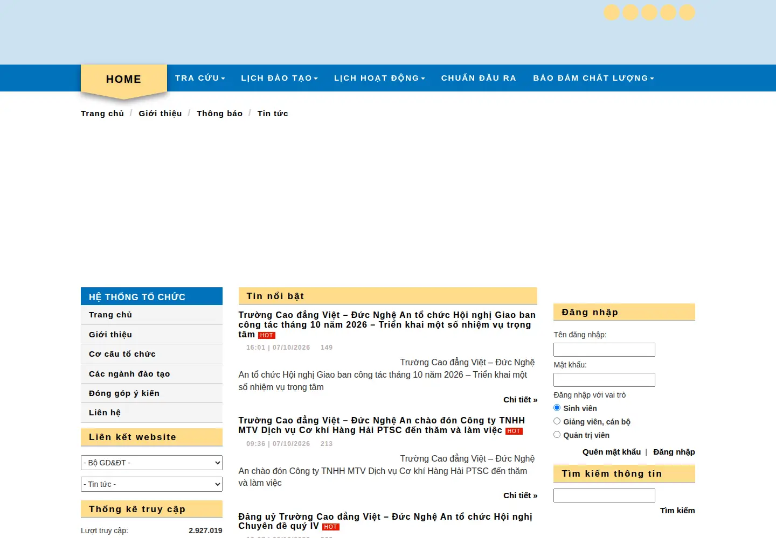The height and width of the screenshot is (538, 776).
Task: Click Đăng nhập link beside Quên mật khẩu
Action: coord(674,452)
